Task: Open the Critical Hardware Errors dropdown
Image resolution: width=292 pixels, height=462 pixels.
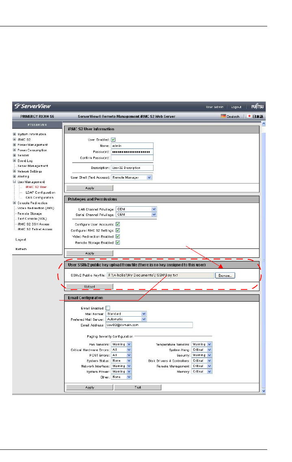Action: [x=121, y=350]
